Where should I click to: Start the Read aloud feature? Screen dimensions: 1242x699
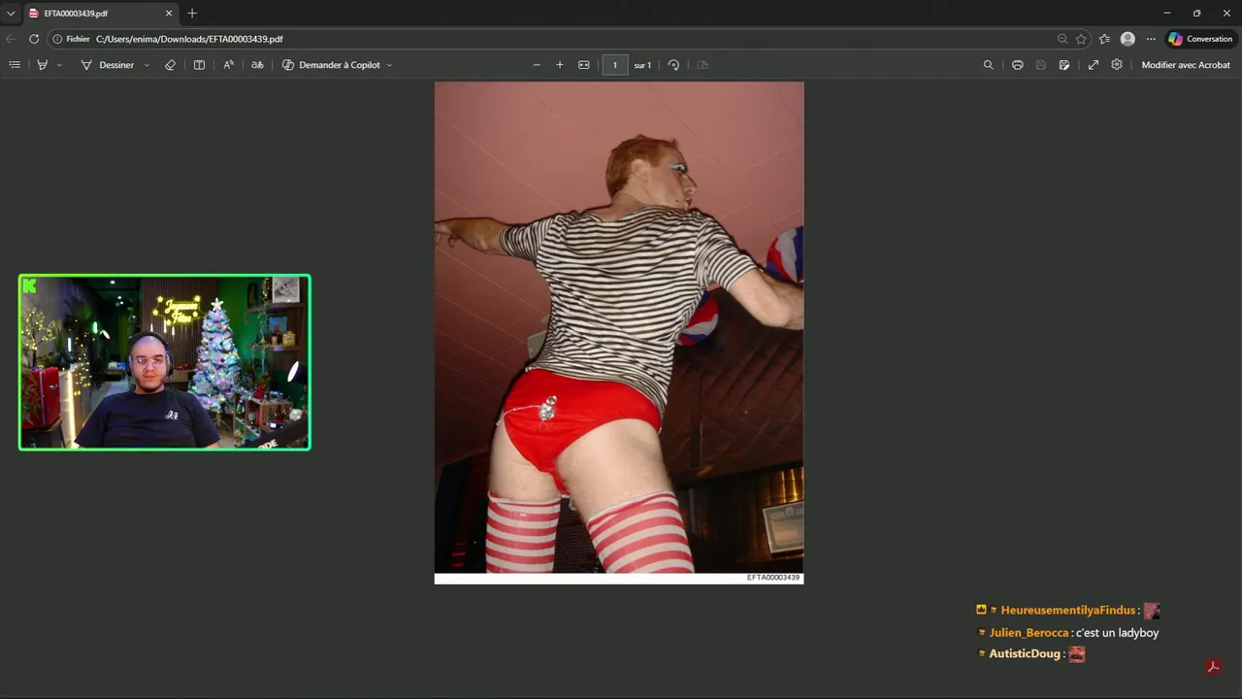click(x=228, y=65)
